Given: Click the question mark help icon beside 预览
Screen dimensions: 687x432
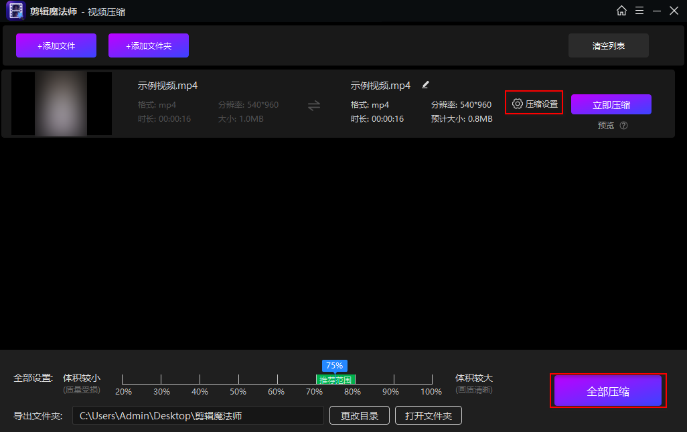Looking at the screenshot, I should [624, 126].
